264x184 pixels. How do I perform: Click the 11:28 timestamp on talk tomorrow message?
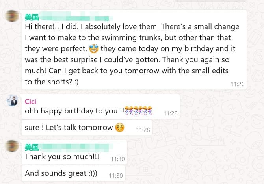(x=143, y=130)
